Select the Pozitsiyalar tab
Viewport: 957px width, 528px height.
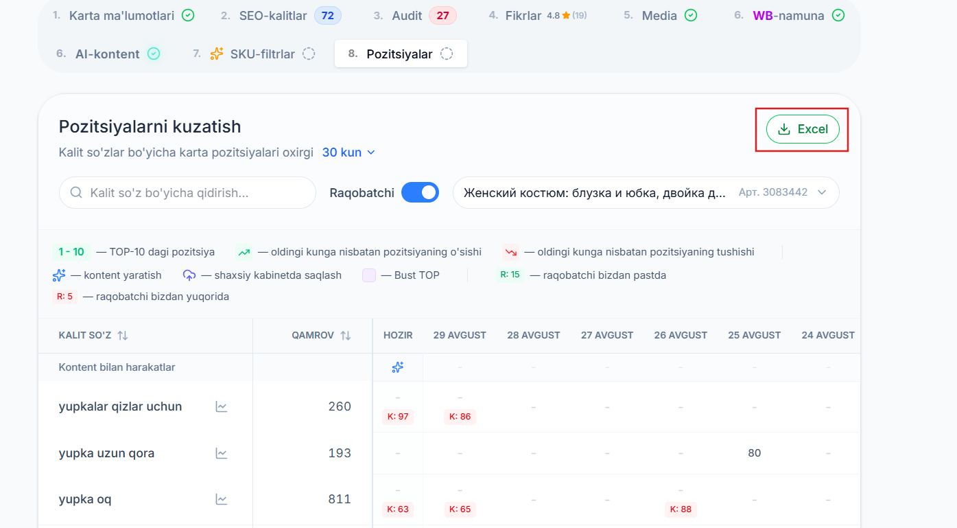click(401, 54)
